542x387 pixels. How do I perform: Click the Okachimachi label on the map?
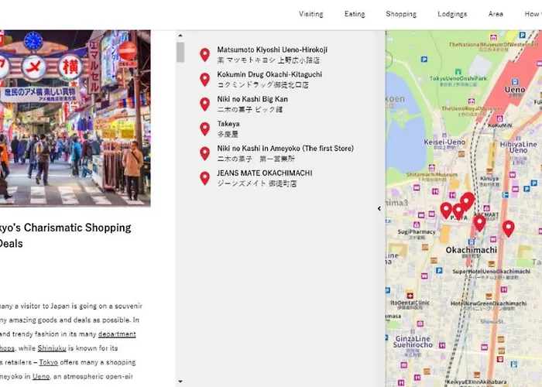tap(471, 250)
